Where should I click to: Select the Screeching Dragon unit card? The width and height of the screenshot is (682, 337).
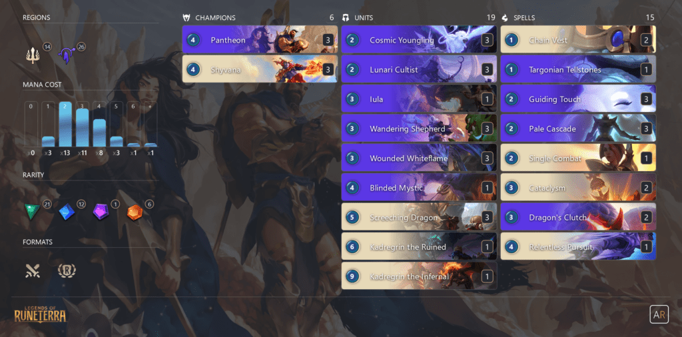click(419, 217)
